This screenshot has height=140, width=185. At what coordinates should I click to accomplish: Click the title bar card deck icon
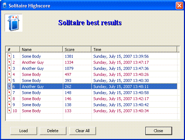click(x=4, y=5)
